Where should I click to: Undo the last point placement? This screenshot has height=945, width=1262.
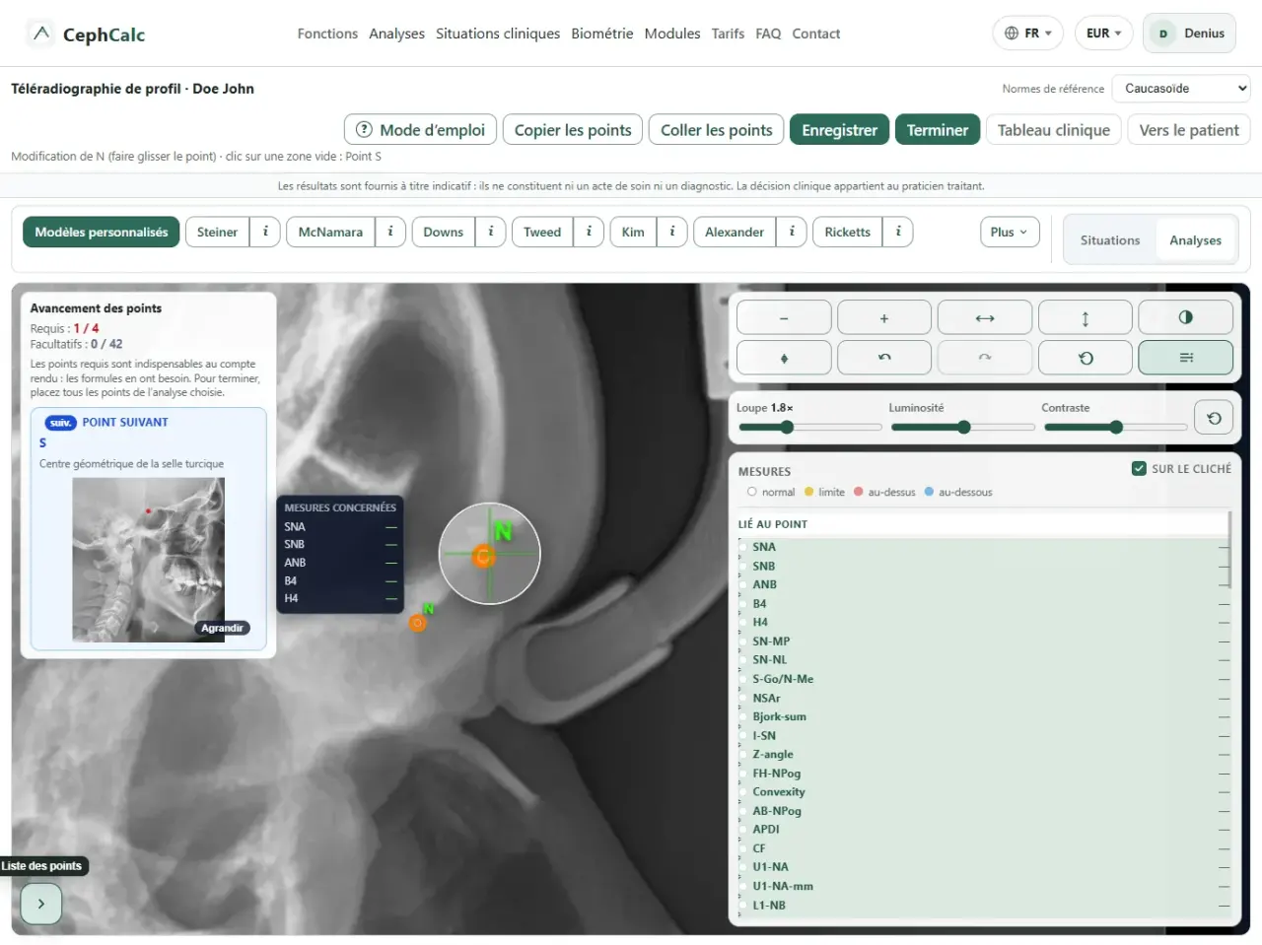click(884, 358)
